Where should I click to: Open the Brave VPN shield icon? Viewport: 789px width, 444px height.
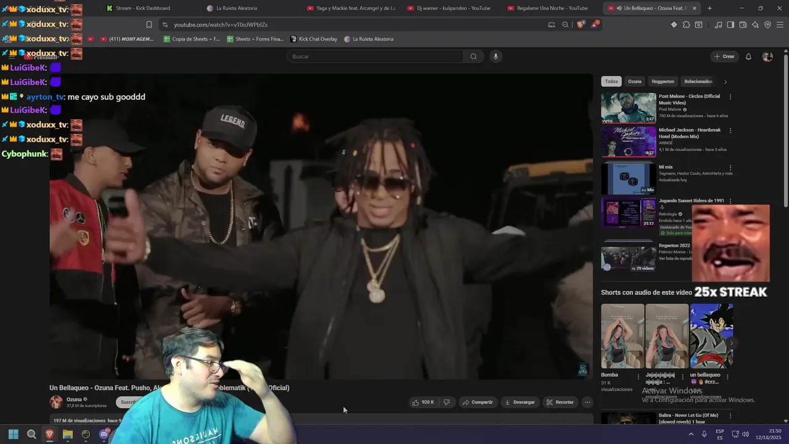click(767, 25)
